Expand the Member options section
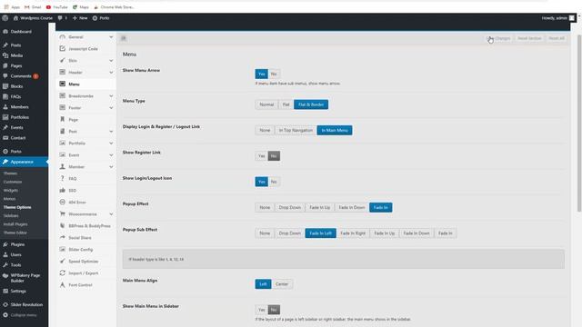 (86, 167)
